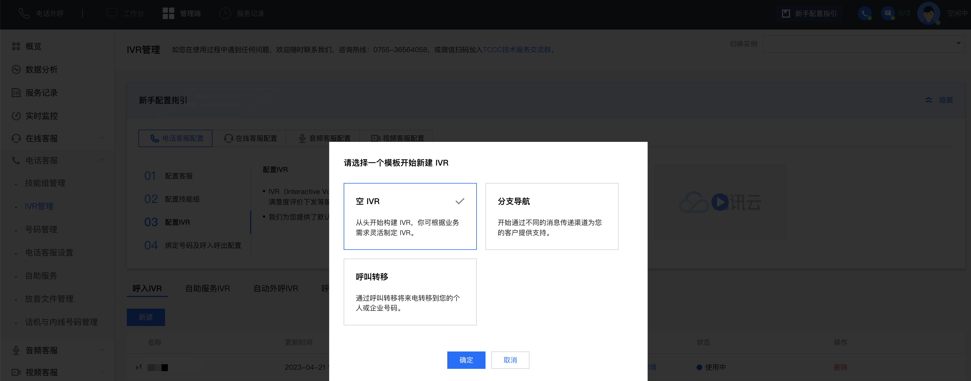
Task: Open the management console grid icon
Action: pyautogui.click(x=168, y=14)
